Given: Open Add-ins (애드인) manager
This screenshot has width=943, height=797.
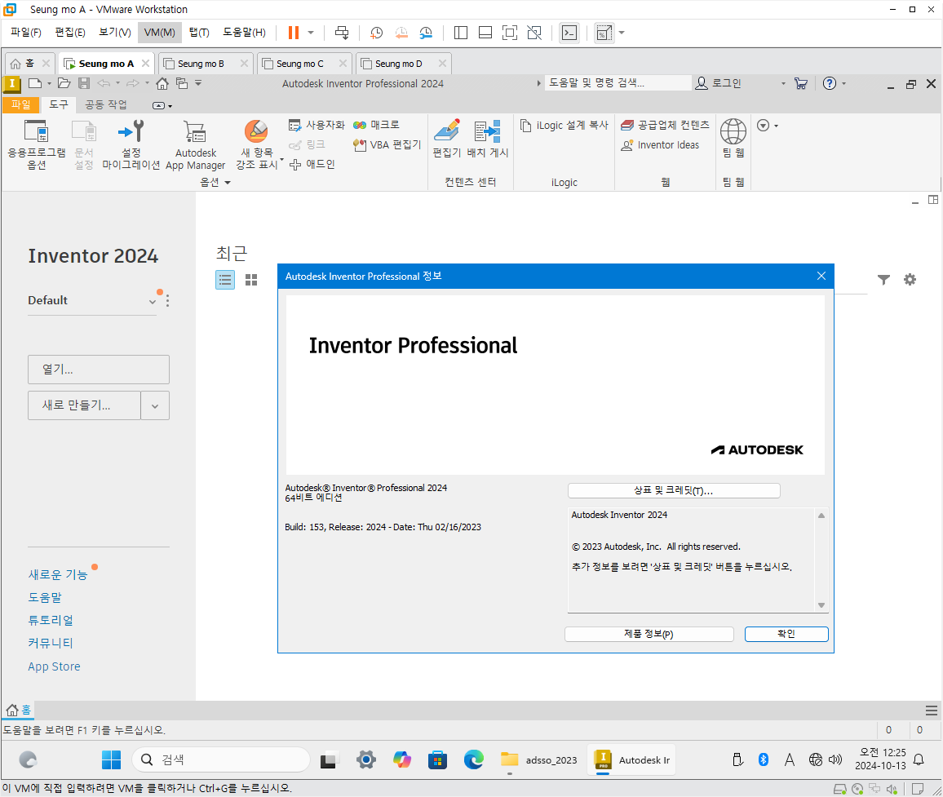Looking at the screenshot, I should pos(312,164).
